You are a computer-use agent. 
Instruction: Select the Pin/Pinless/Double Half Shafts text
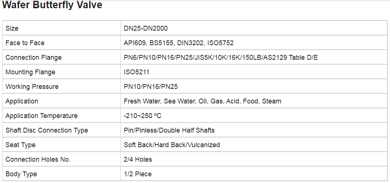click(x=169, y=130)
